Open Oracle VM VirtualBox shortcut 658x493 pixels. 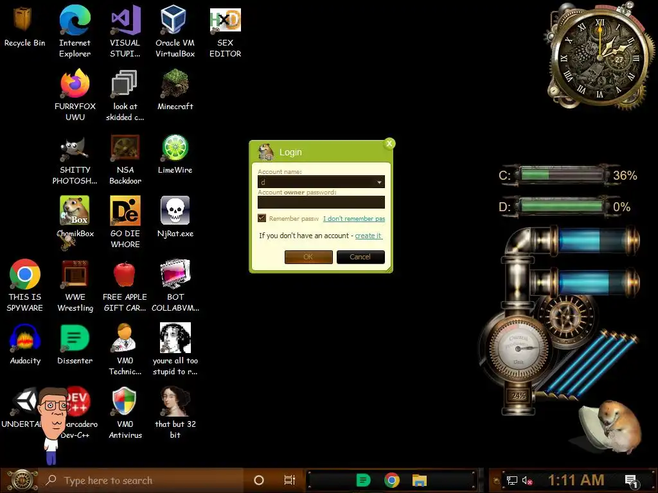(175, 31)
